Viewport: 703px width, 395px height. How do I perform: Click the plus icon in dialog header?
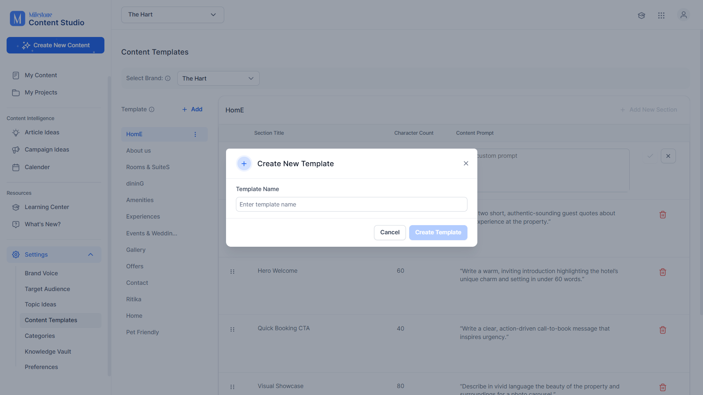pos(244,164)
